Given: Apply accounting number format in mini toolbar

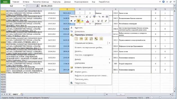Looking at the screenshot, I should tap(94, 17).
